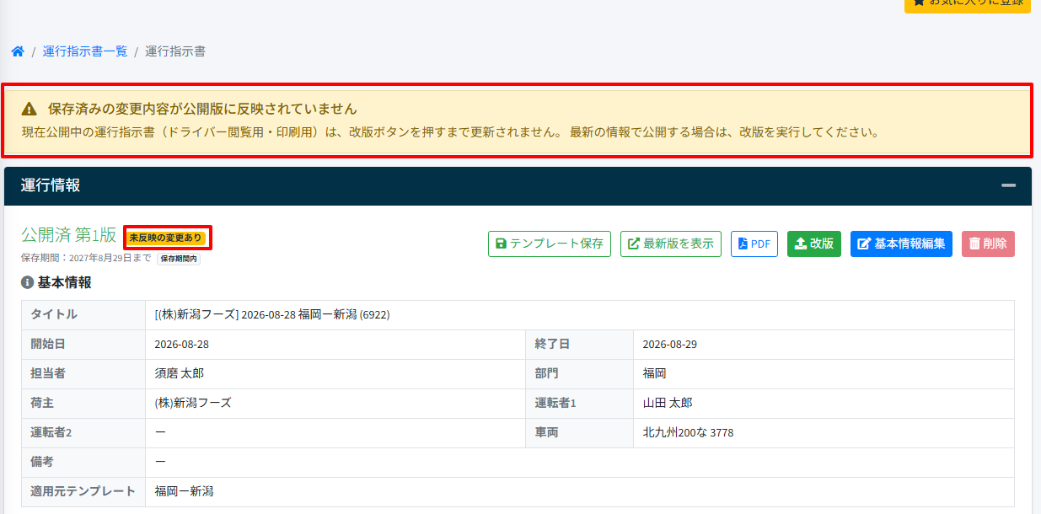This screenshot has width=1041, height=514.
Task: Click 運転者1 value 山田 太郎
Action: click(668, 404)
